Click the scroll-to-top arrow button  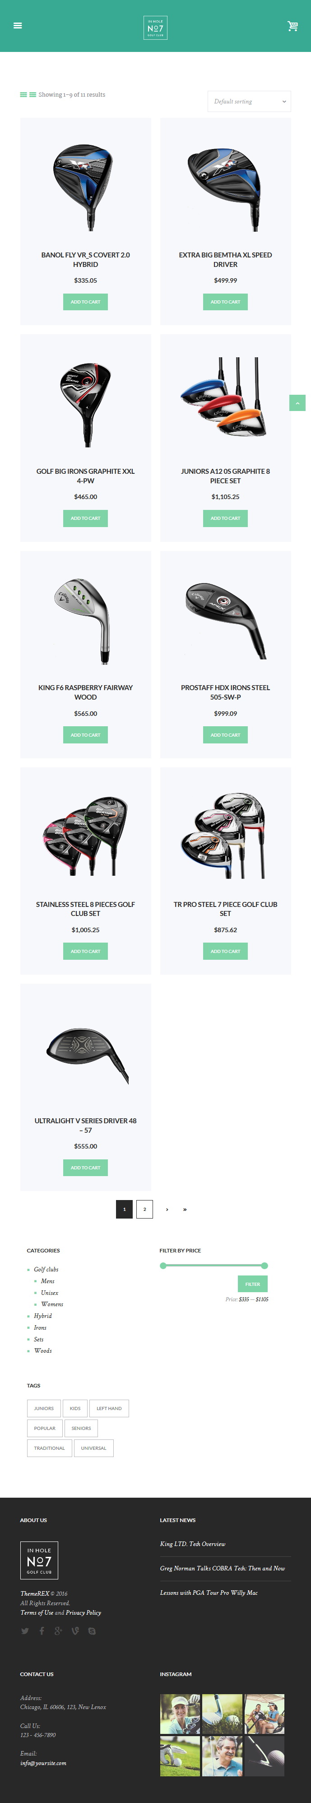pos(297,403)
